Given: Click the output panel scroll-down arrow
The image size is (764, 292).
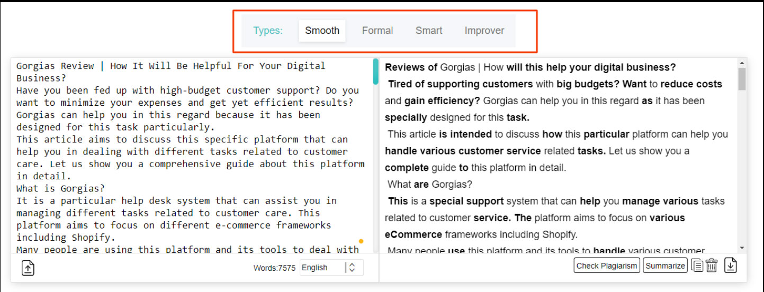Looking at the screenshot, I should 742,248.
